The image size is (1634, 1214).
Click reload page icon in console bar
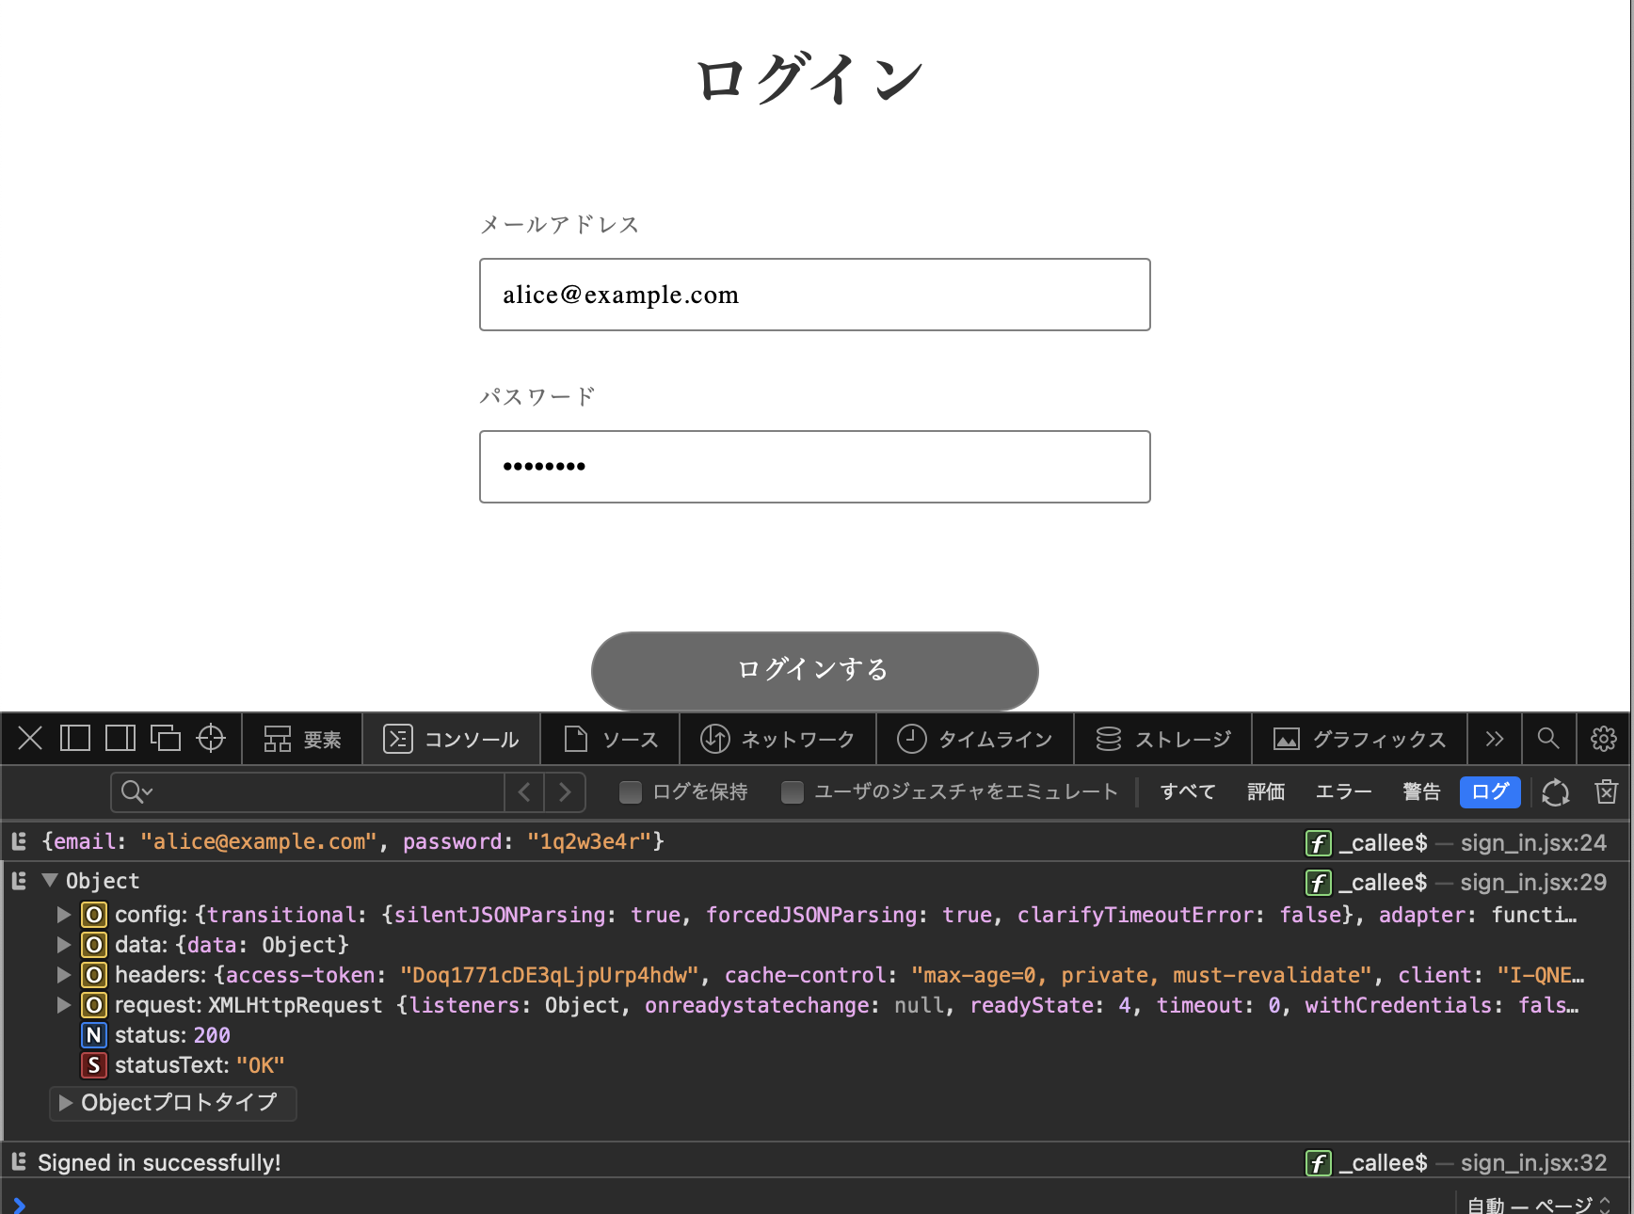[x=1556, y=792]
